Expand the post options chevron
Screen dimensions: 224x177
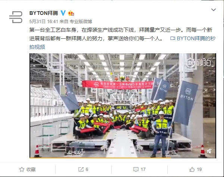214,10
